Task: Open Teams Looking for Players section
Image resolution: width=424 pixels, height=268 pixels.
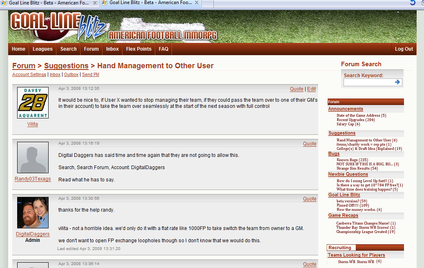Action: 357,255
